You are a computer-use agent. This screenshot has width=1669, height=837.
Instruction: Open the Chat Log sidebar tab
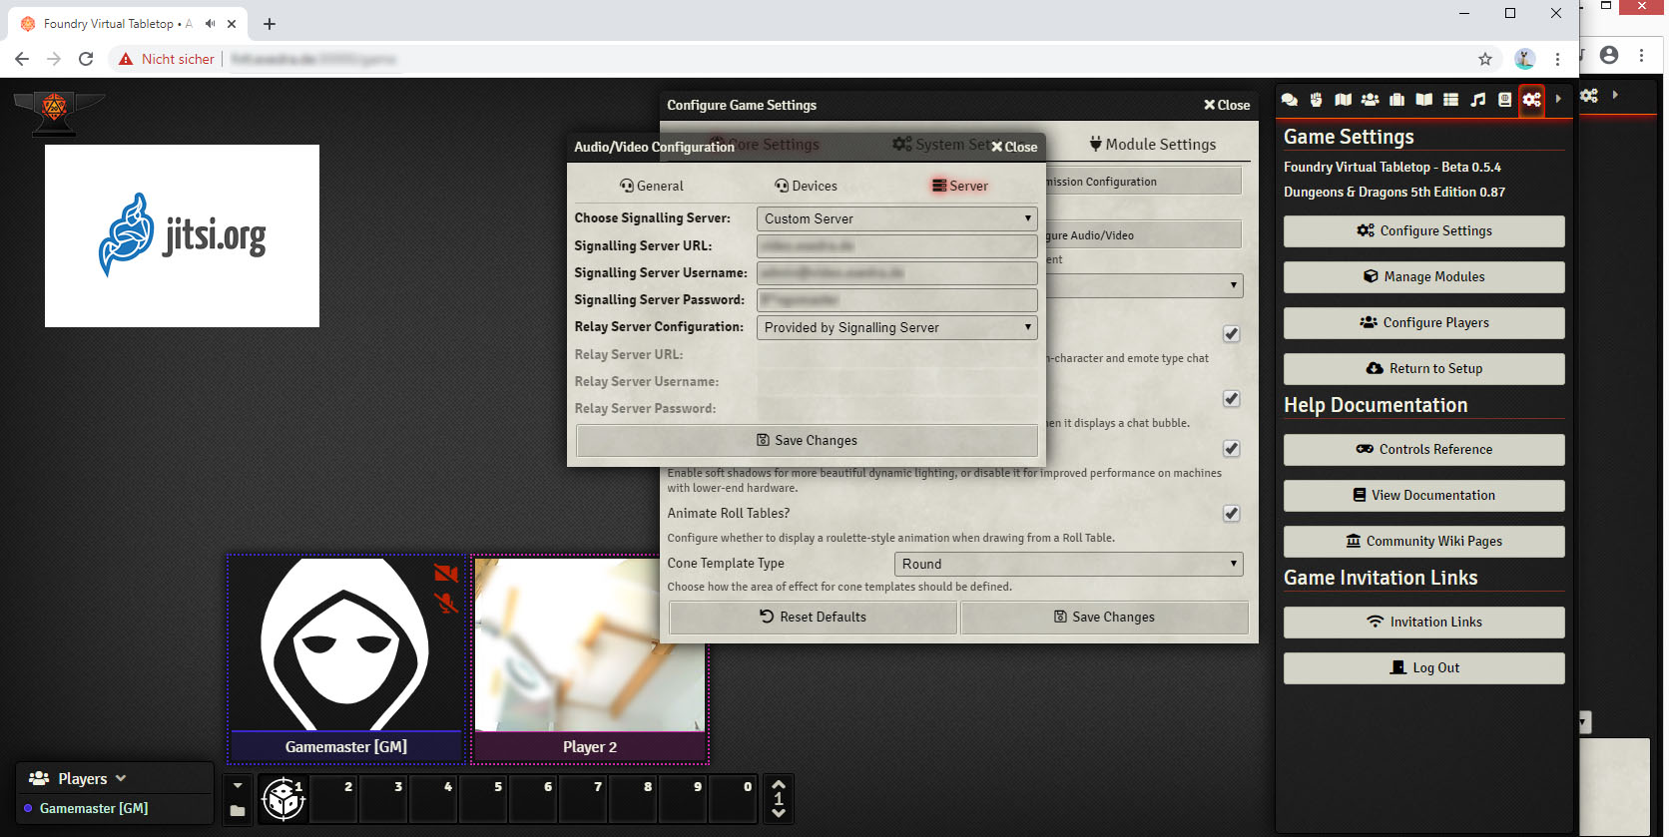[x=1290, y=100]
